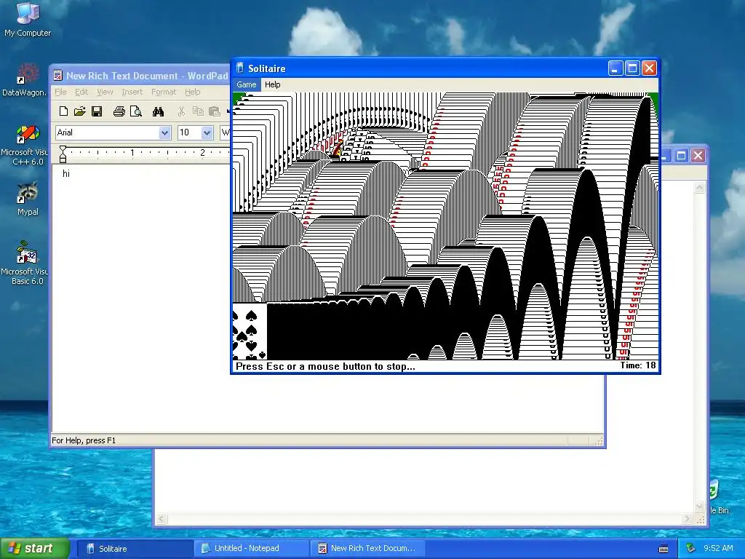This screenshot has height=559, width=745.
Task: Click the Paste clipboard icon in WordPad
Action: click(x=215, y=111)
